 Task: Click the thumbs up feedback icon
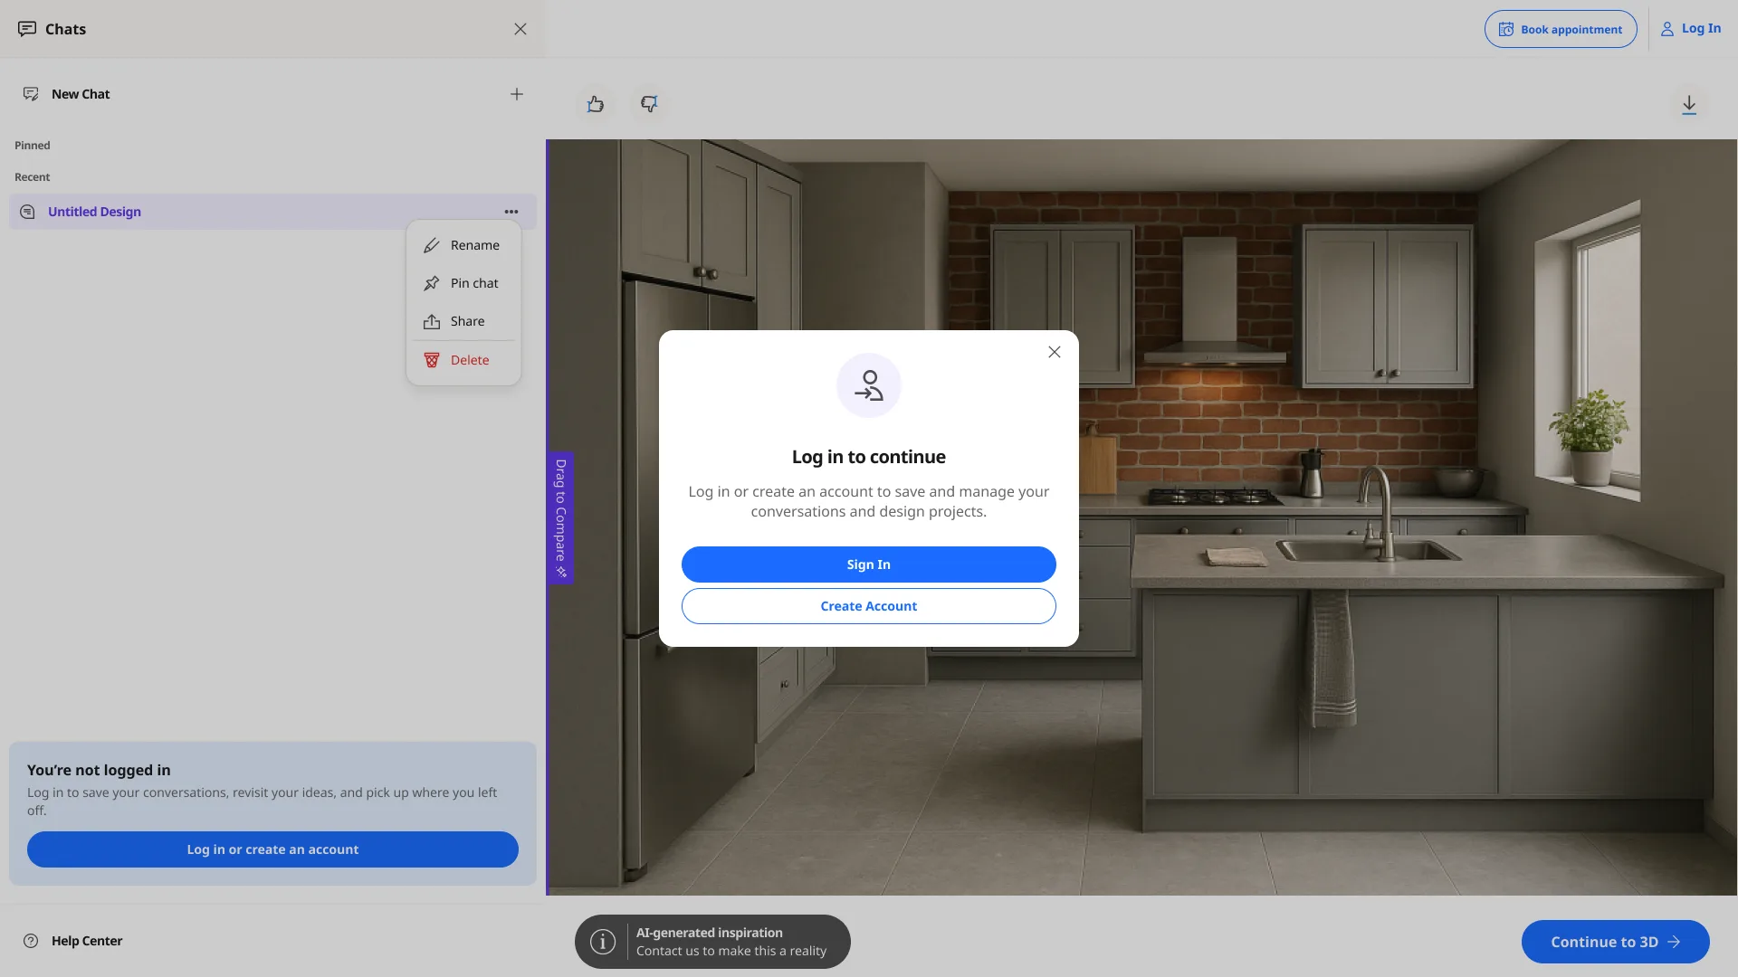point(596,104)
